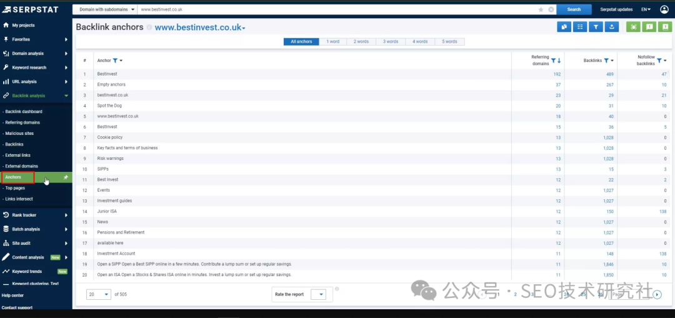Image resolution: width=675 pixels, height=318 pixels.
Task: Open the Rate the report dropdown
Action: point(318,294)
